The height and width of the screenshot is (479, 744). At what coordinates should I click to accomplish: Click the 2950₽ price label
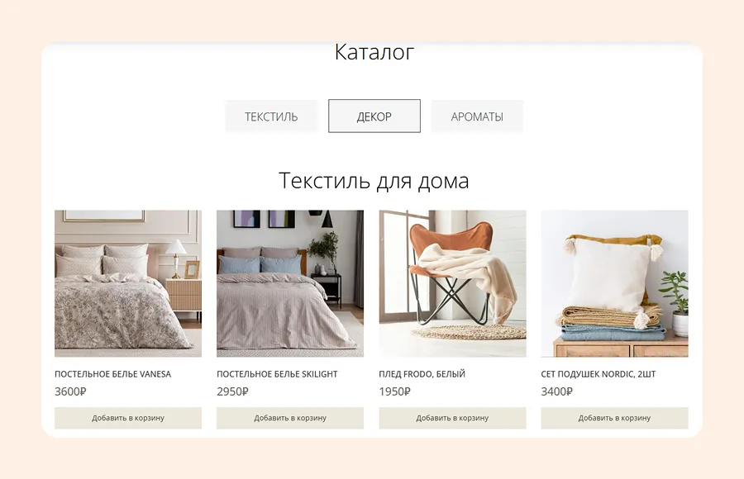pyautogui.click(x=232, y=391)
